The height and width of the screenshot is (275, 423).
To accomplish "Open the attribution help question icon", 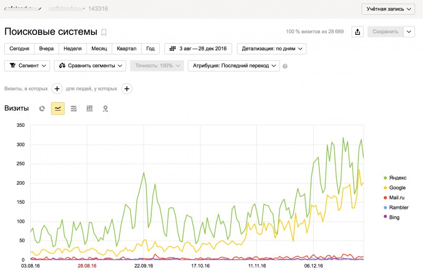I will click(x=285, y=66).
